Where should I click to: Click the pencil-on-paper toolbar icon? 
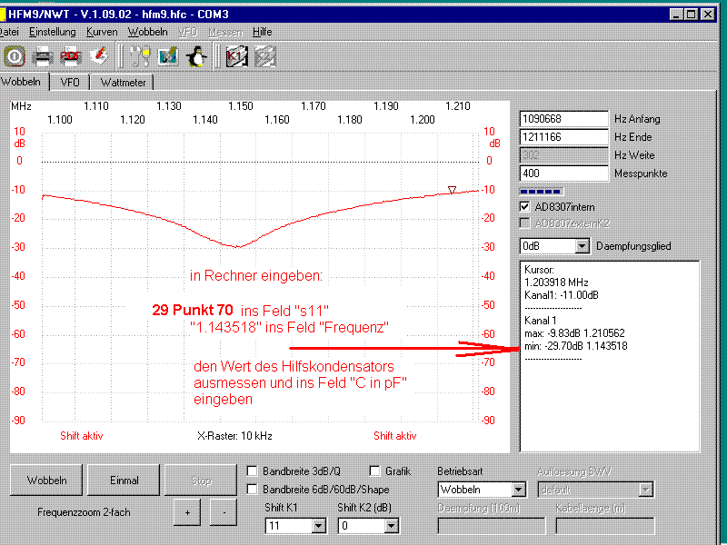pos(100,56)
